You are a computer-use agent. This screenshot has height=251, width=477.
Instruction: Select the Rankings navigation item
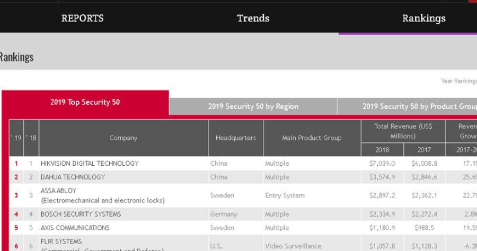click(423, 19)
